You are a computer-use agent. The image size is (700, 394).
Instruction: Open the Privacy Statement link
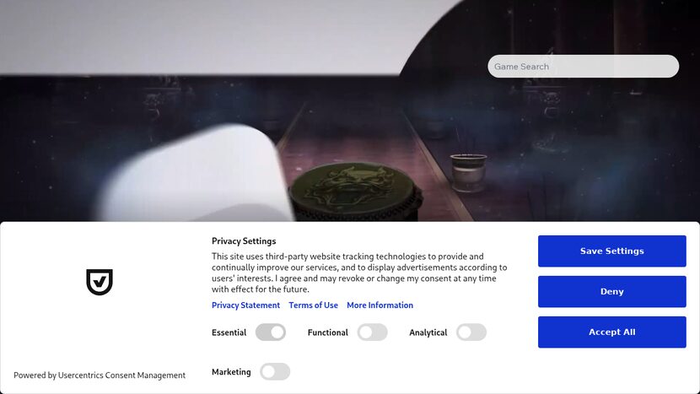coord(245,305)
